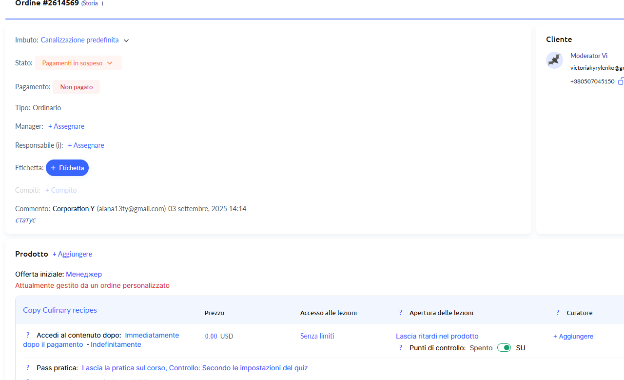Open the 'Copy Culinary recipes' product link
Image resolution: width=624 pixels, height=380 pixels.
60,310
